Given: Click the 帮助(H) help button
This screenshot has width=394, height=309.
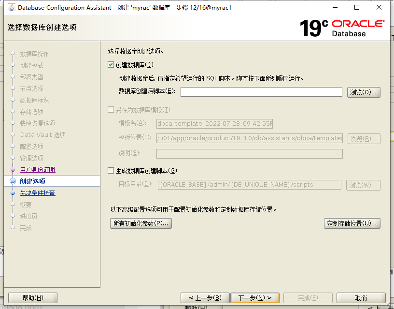Looking at the screenshot, I should point(33,298).
